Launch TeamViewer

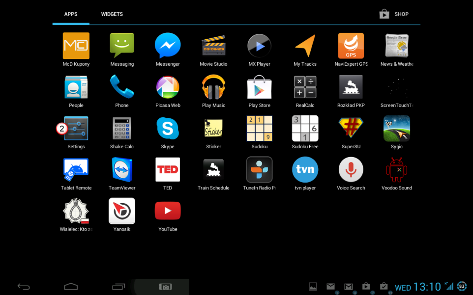tap(122, 169)
